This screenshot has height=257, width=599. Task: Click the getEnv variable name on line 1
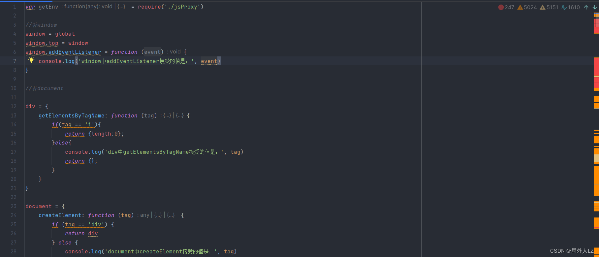tap(48, 7)
